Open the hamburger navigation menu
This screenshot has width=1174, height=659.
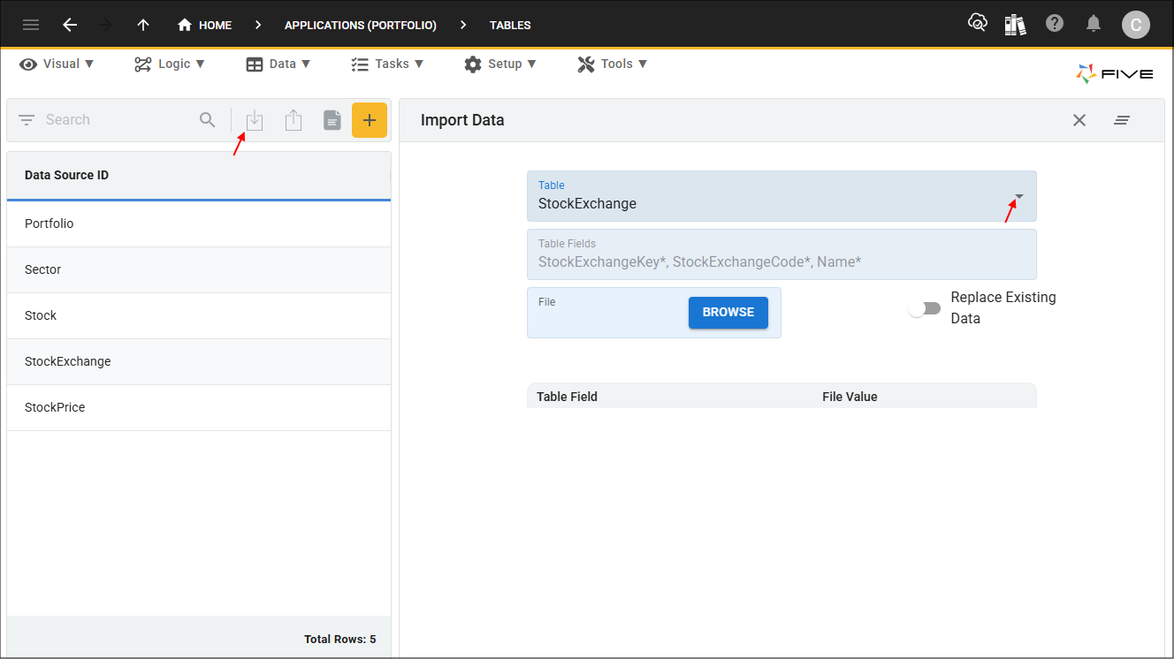coord(31,25)
